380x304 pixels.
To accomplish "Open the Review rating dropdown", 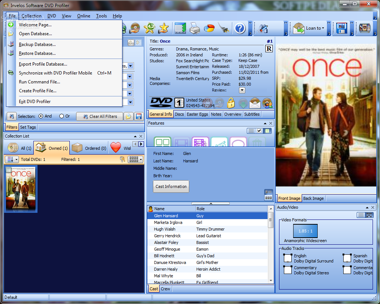I will pyautogui.click(x=242, y=90).
